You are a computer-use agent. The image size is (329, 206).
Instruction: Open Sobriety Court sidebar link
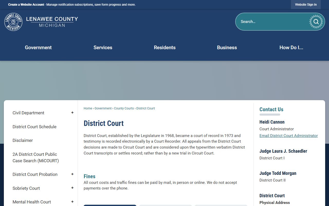click(x=26, y=188)
